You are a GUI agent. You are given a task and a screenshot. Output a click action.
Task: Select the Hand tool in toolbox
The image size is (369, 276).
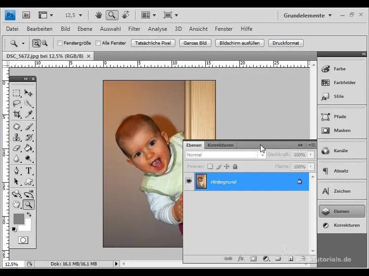(16, 205)
